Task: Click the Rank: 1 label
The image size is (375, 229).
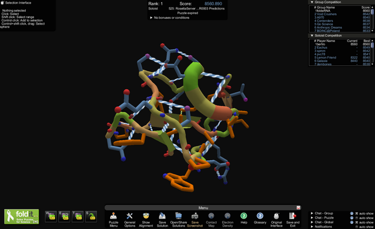Action: [155, 4]
